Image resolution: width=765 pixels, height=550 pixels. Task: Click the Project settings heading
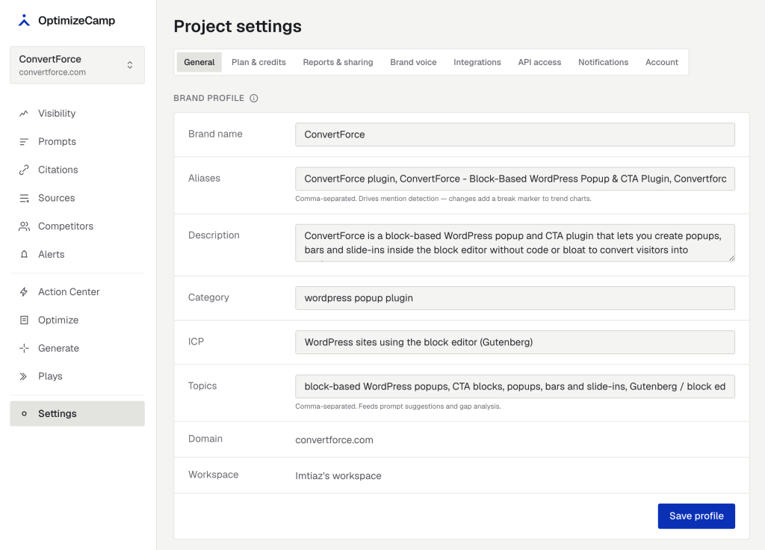click(x=238, y=26)
